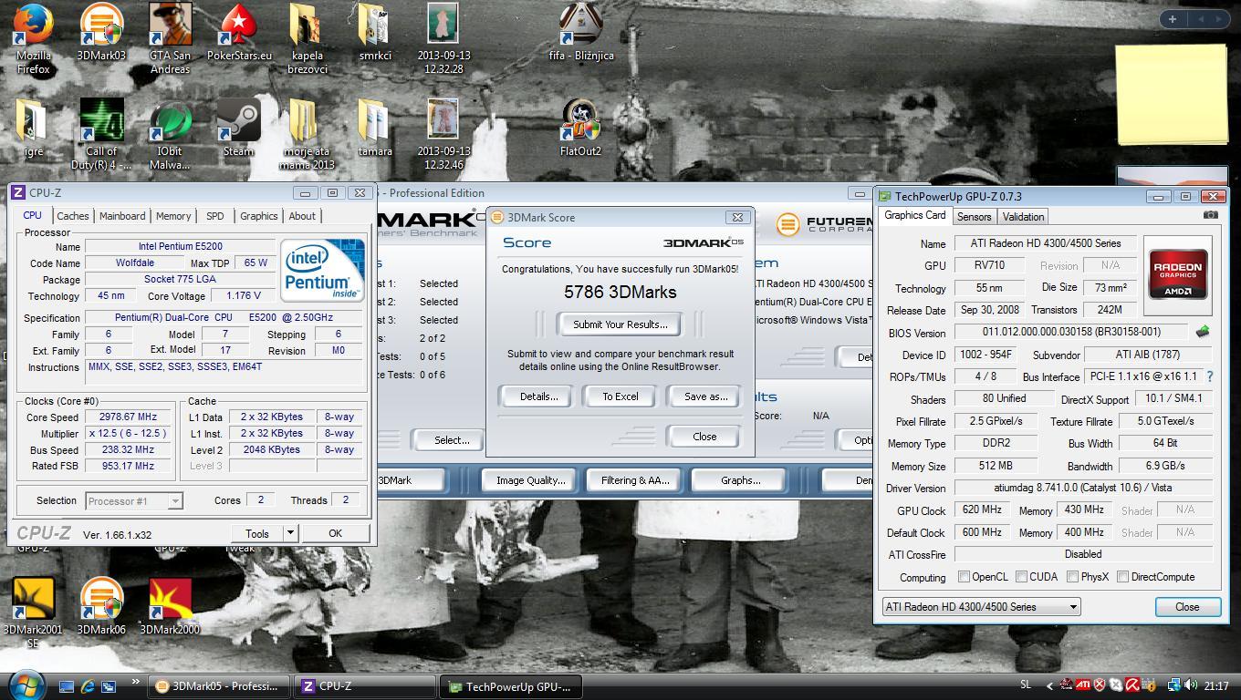The height and width of the screenshot is (700, 1241).
Task: Open the volume tray icon
Action: [1193, 685]
